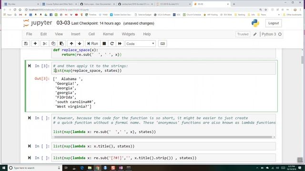Interrupt the kernel with the stop icon
This screenshot has width=305, height=171.
(104, 44)
